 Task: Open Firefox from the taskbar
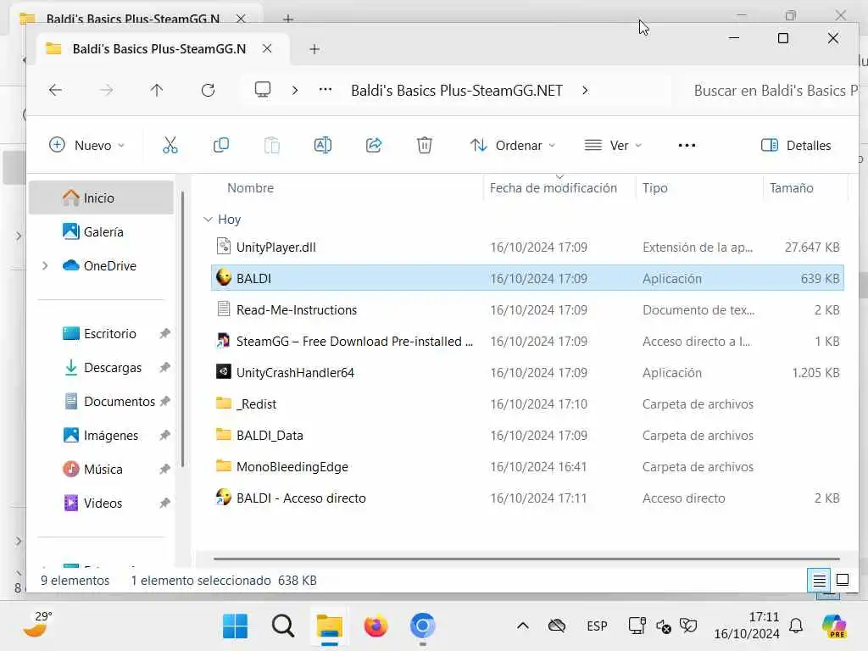coord(376,626)
